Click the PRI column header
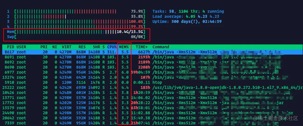The width and height of the screenshot is (303, 126). point(44,47)
